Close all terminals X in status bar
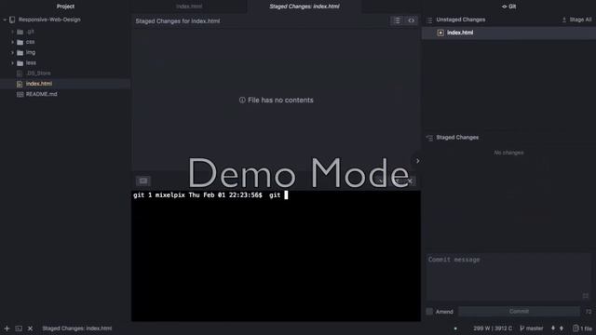Screen dimensions: 596x335 click(31, 328)
